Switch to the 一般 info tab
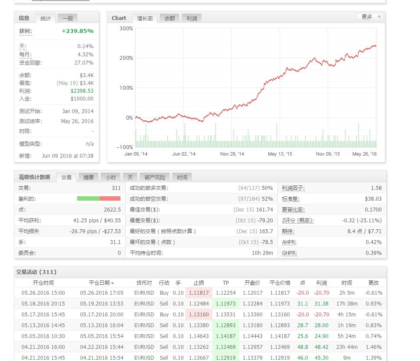Image resolution: width=420 pixels, height=361 pixels. pyautogui.click(x=68, y=18)
